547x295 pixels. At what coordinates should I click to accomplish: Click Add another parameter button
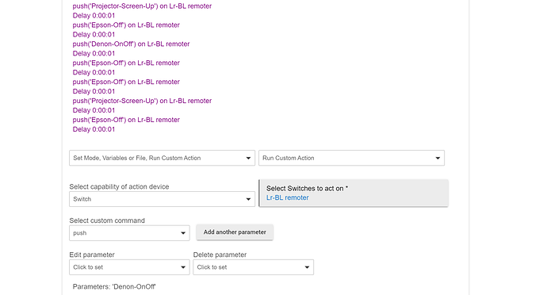(x=235, y=232)
